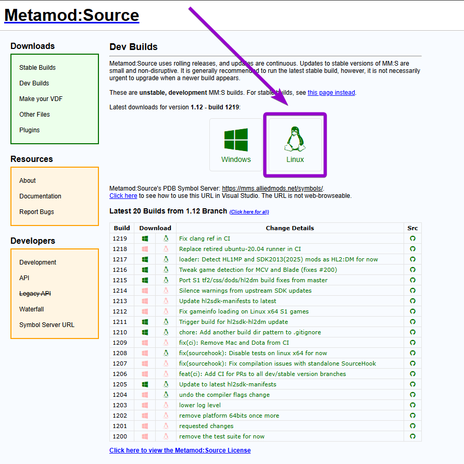Download the Linux build inside the highlighted box

tap(294, 145)
